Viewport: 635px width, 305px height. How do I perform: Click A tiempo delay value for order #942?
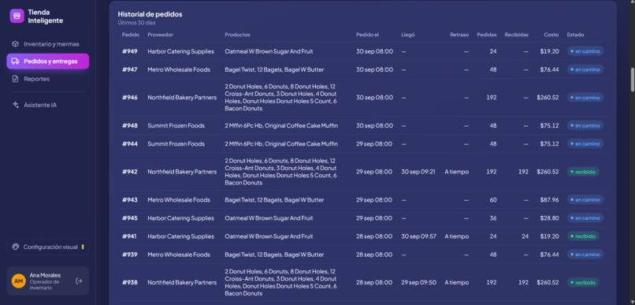pyautogui.click(x=456, y=172)
